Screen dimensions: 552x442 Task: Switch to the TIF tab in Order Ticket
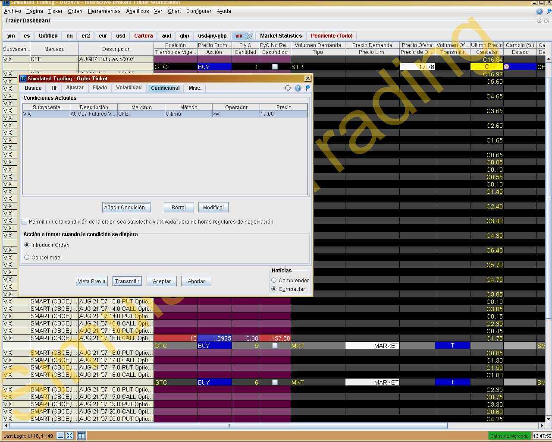(54, 88)
